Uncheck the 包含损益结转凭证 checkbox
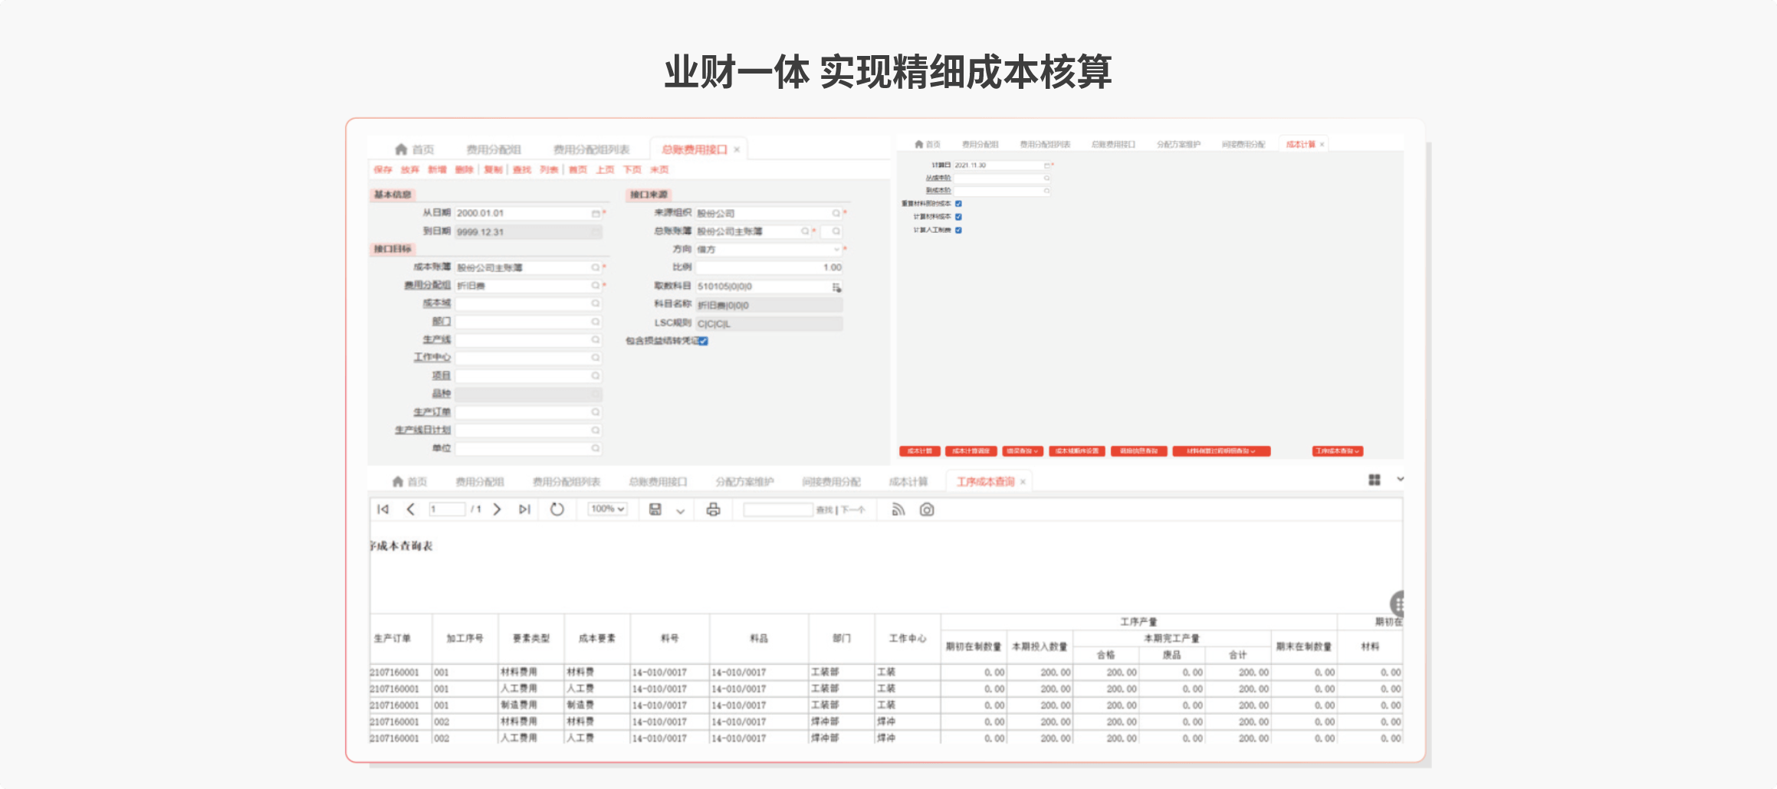This screenshot has width=1777, height=789. [x=703, y=341]
